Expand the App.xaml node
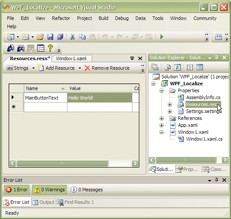 pyautogui.click(x=162, y=125)
